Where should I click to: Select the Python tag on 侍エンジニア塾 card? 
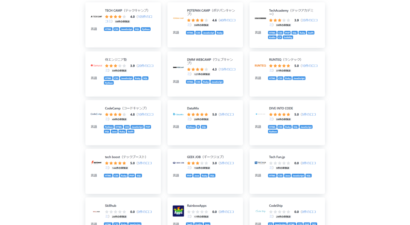tap(109, 83)
